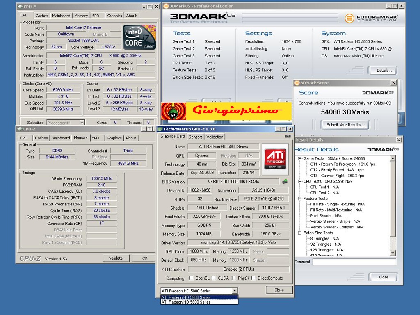
Task: Switch to Caches tab in the CPU-Z memory window
Action: point(41,138)
